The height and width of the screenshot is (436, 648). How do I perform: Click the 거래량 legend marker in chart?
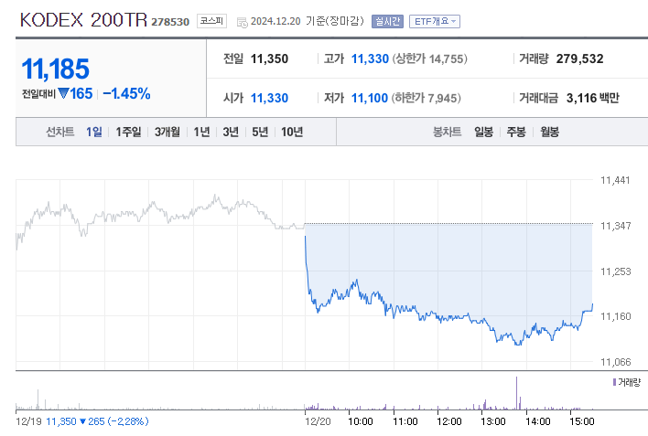click(614, 382)
